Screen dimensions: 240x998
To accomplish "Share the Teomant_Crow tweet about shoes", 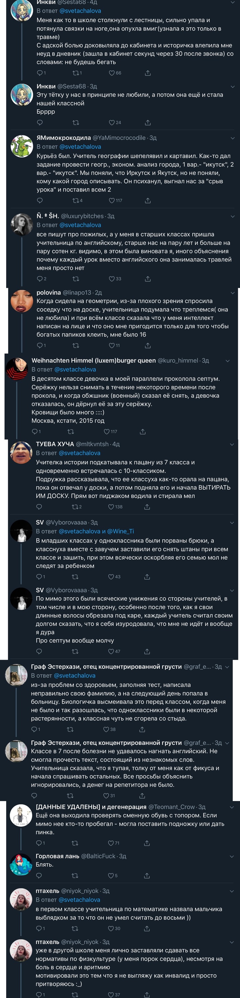I will pyautogui.click(x=147, y=843).
